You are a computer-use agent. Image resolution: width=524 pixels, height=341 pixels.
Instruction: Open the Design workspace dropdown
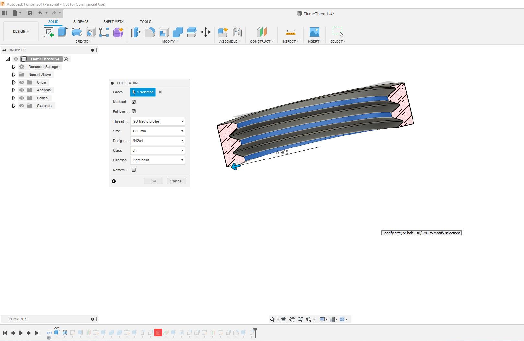pos(21,31)
